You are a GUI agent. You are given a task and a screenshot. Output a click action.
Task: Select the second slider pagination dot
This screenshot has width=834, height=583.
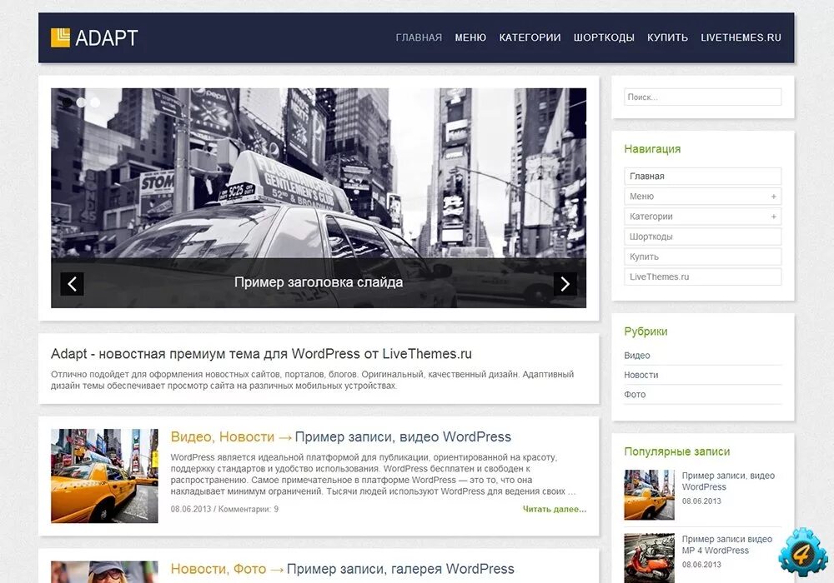[81, 102]
